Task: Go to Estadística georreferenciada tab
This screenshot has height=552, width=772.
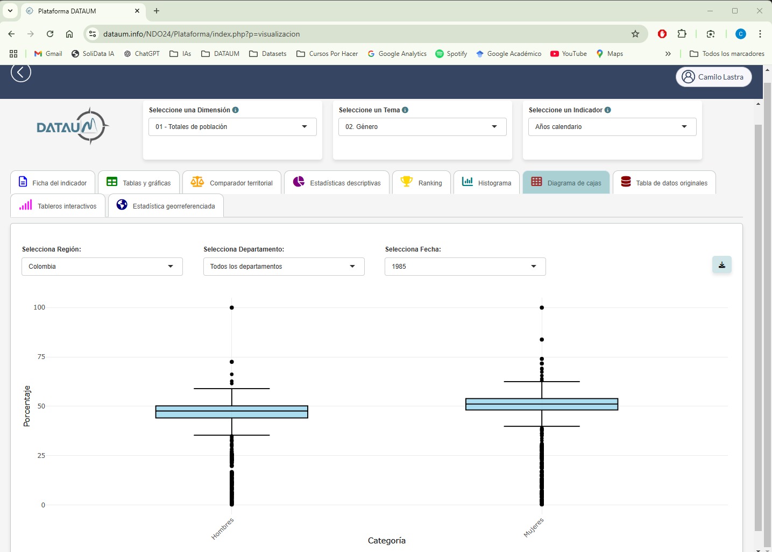Action: coord(166,206)
